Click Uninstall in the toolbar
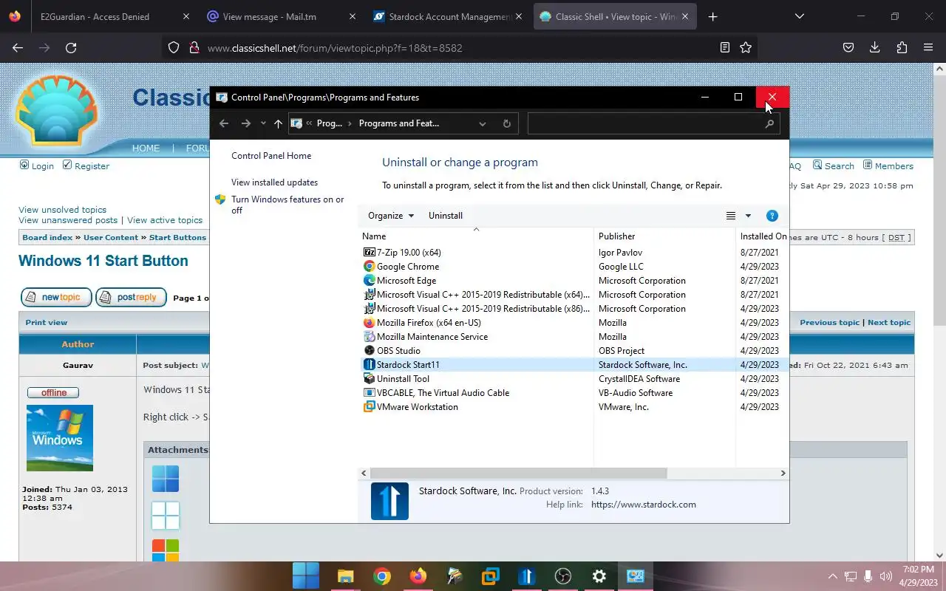 [446, 216]
